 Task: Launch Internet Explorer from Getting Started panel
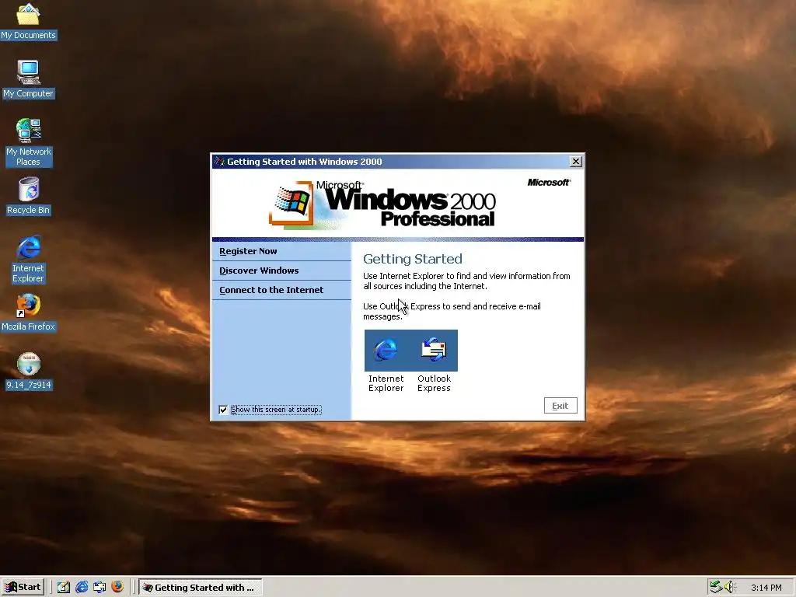pos(386,351)
